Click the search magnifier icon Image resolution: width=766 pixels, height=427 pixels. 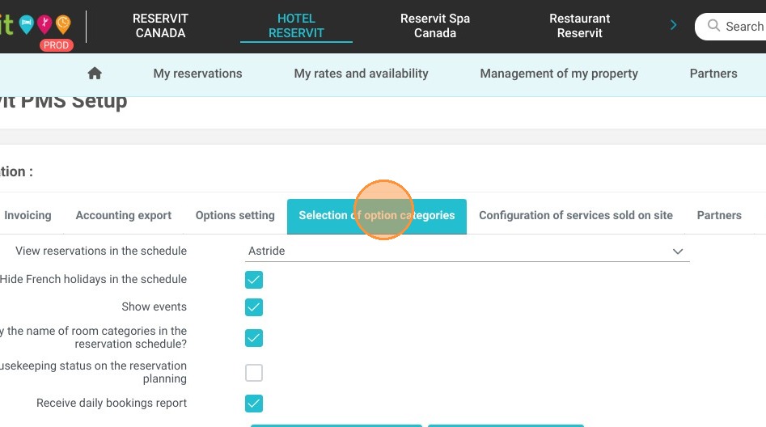tap(713, 25)
